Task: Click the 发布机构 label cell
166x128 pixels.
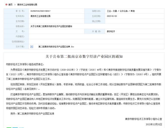Action: (x=16, y=16)
